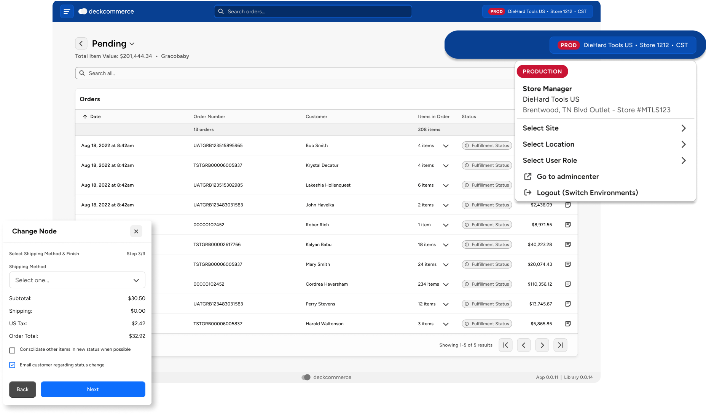Click the deckcommerce footer logo
This screenshot has width=706, height=414.
pyautogui.click(x=327, y=377)
